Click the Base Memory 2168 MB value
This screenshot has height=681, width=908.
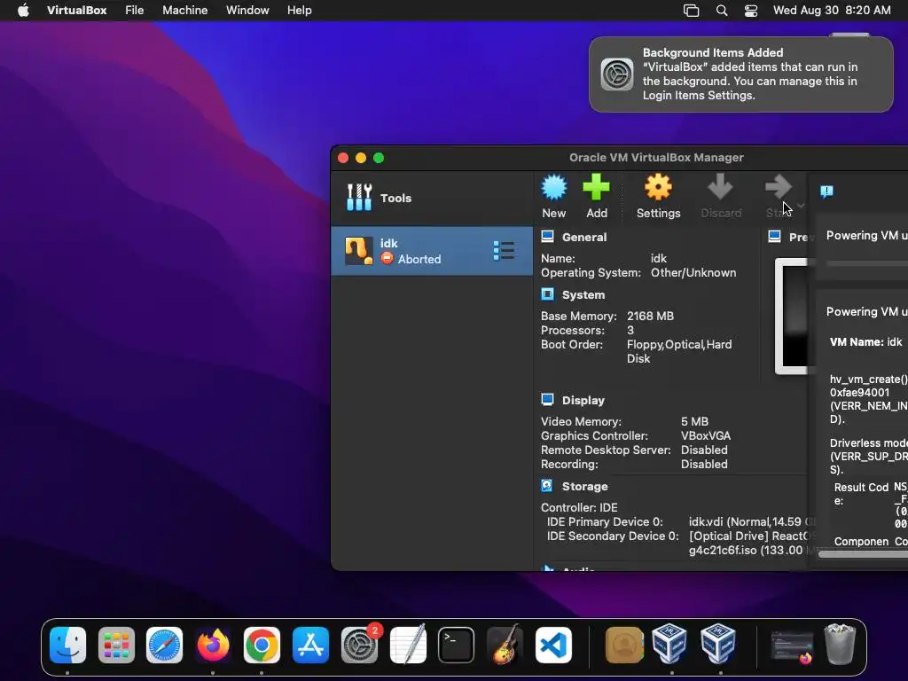pyautogui.click(x=650, y=317)
